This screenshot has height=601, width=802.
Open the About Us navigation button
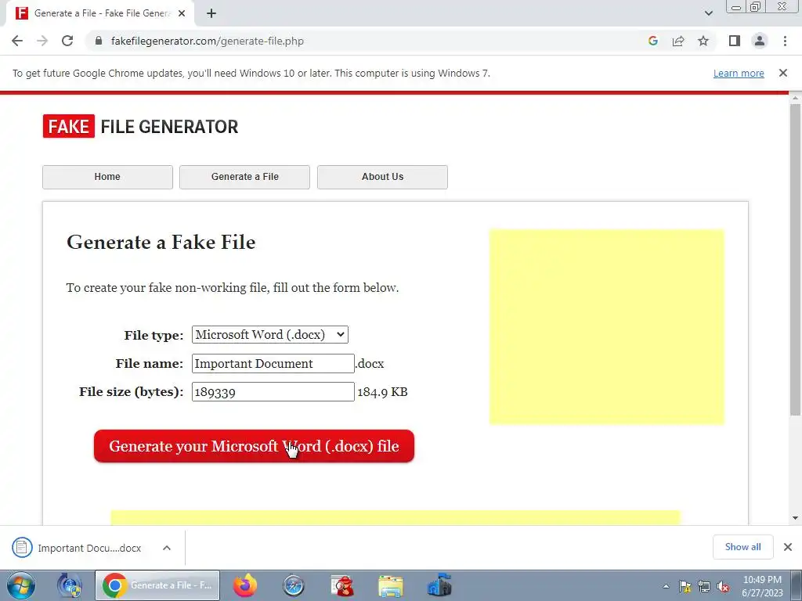tap(382, 177)
